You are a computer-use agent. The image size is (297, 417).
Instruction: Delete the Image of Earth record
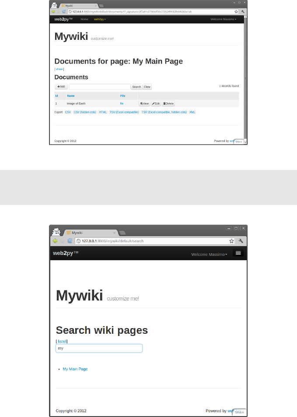pyautogui.click(x=168, y=103)
